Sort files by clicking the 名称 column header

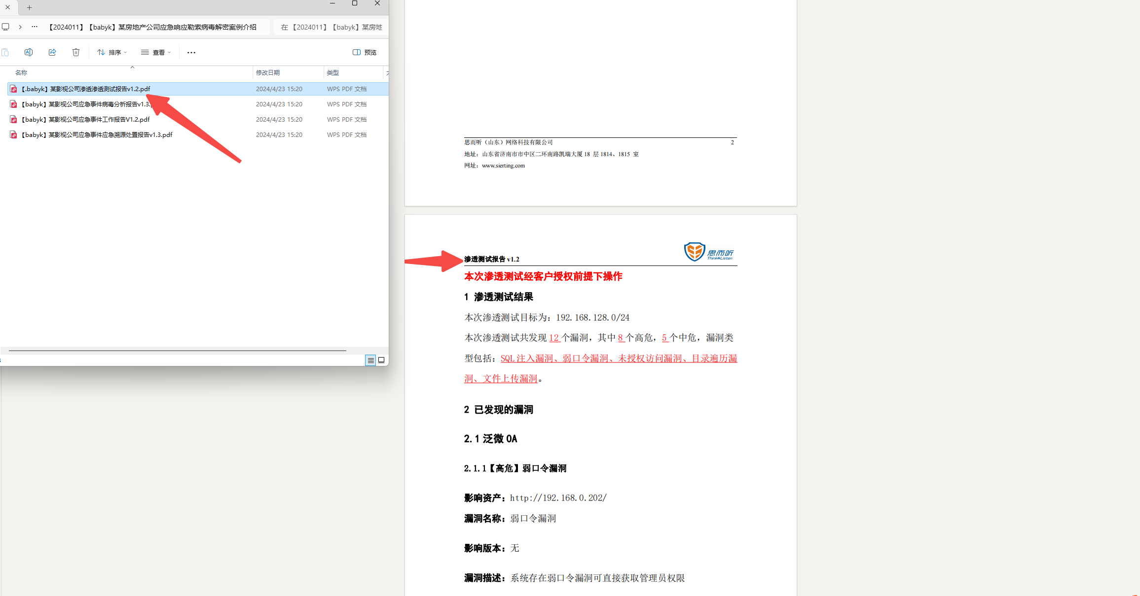coord(21,72)
